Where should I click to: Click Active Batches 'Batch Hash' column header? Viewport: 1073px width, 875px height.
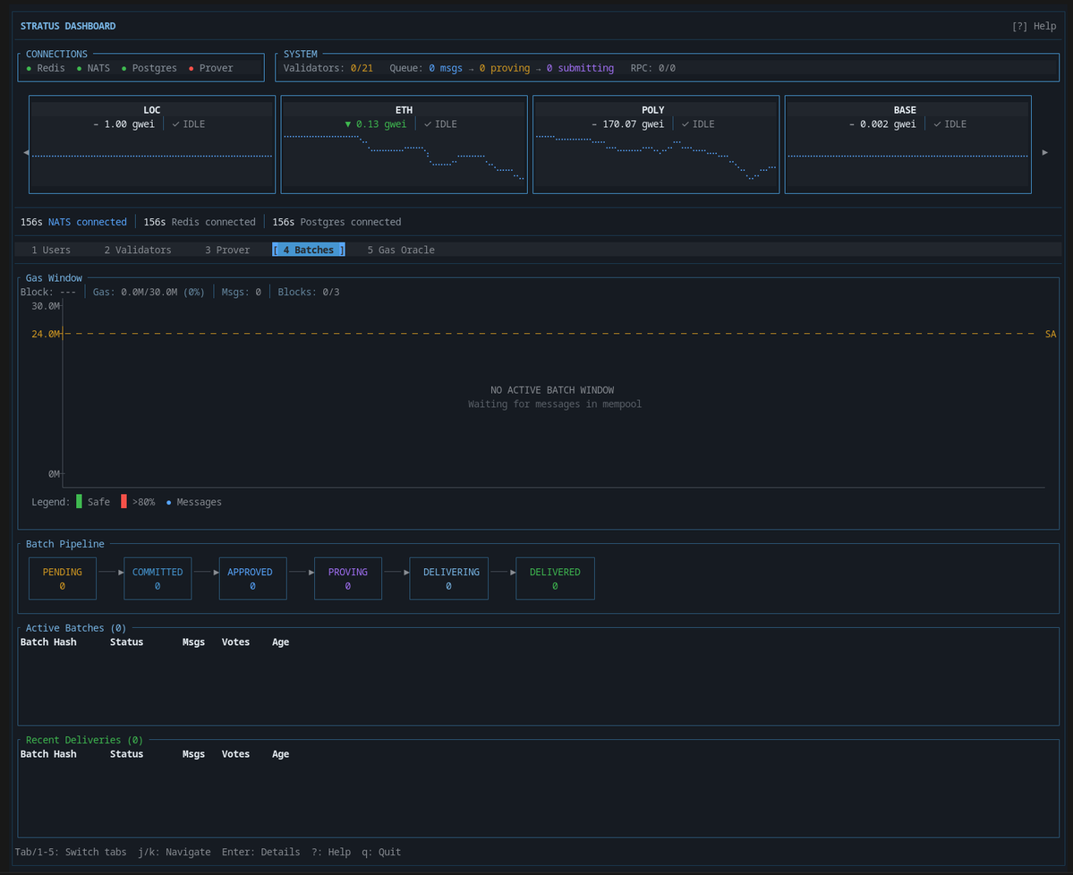click(x=48, y=641)
